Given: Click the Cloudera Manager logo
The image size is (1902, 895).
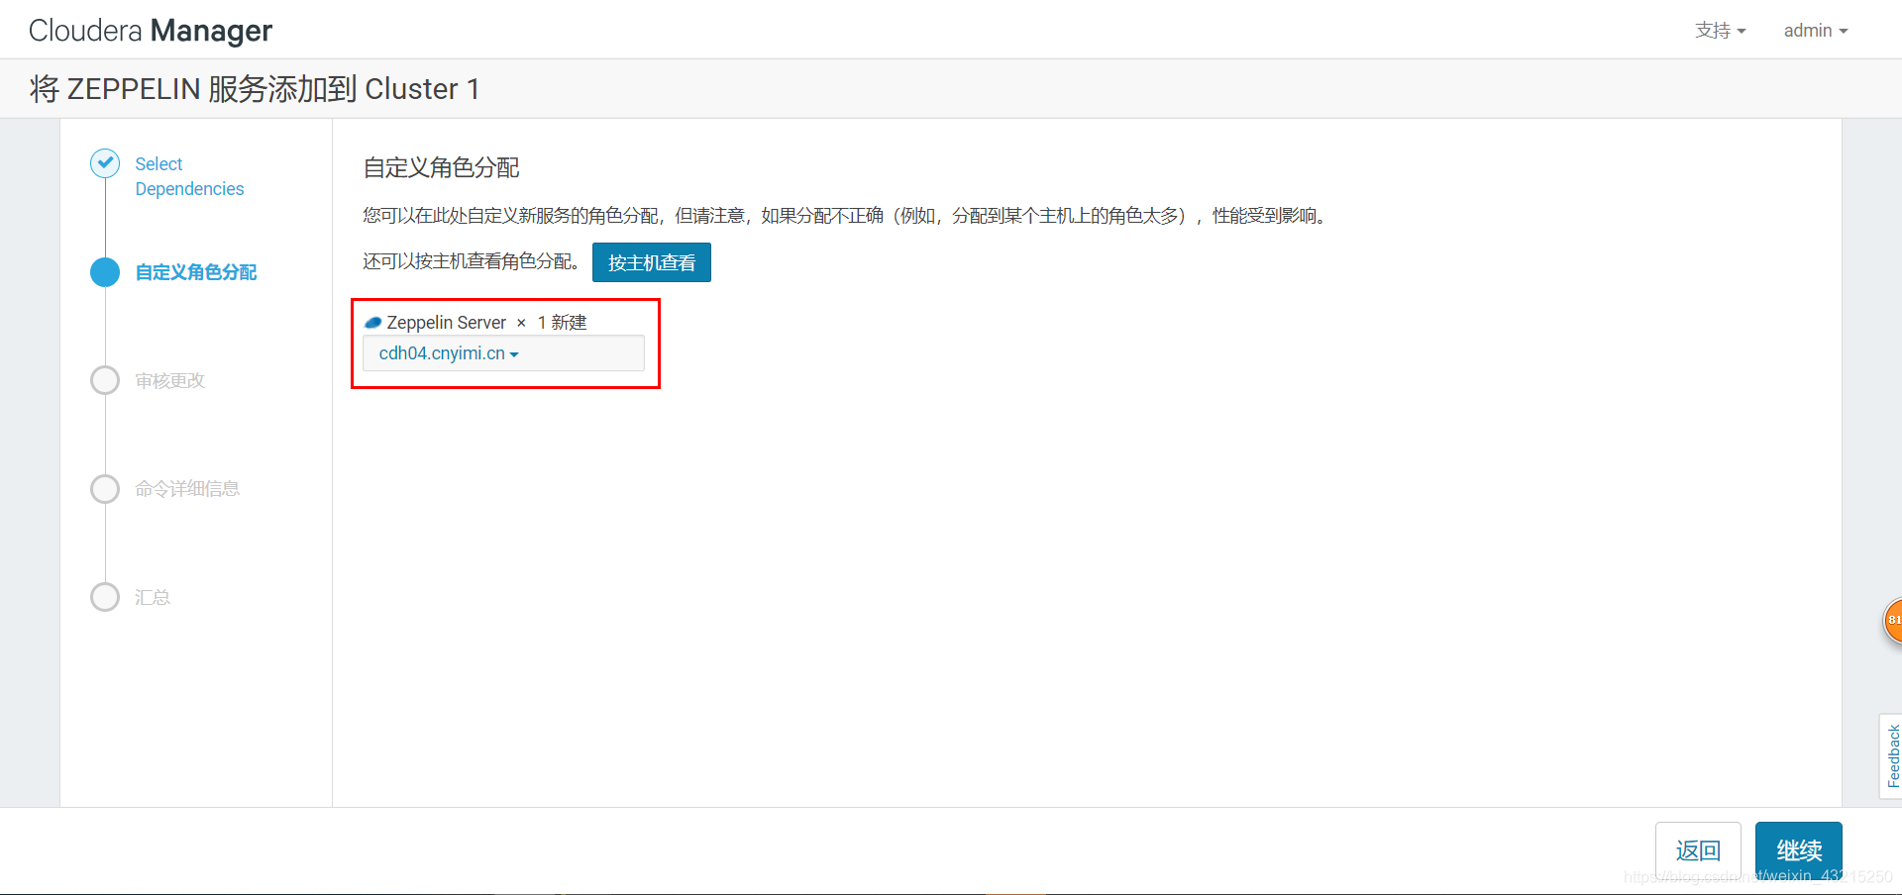Looking at the screenshot, I should pyautogui.click(x=151, y=31).
